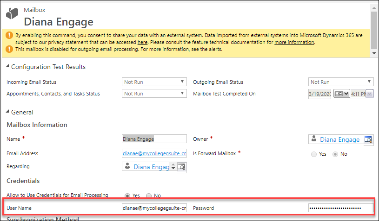Select No for Allow to Use Credentials
This screenshot has width=379, height=221.
click(149, 196)
